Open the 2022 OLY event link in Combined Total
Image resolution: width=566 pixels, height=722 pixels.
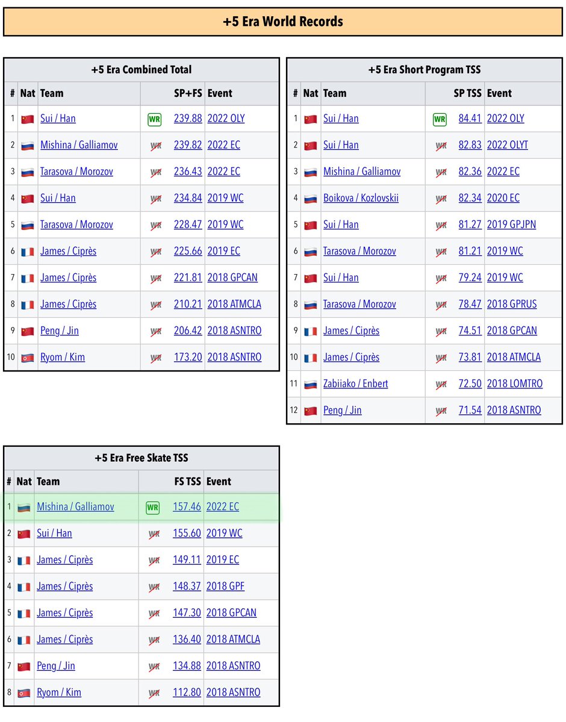click(x=226, y=119)
